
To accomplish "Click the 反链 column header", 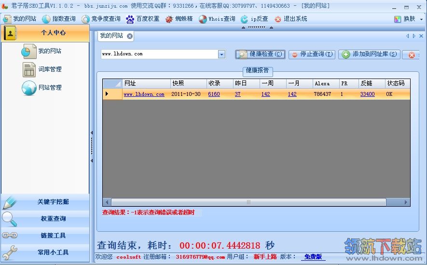I will (x=372, y=83).
